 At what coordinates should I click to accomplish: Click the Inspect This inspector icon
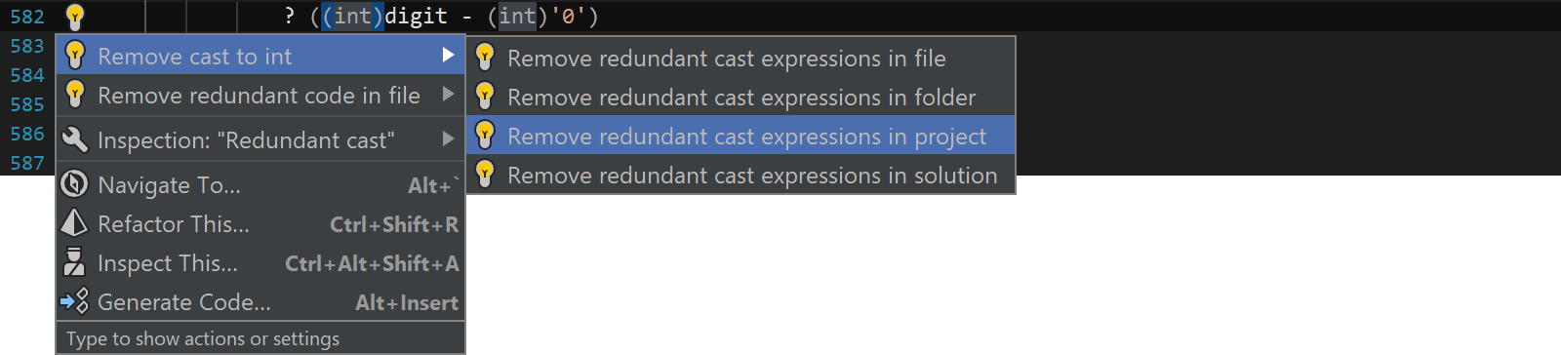click(74, 262)
